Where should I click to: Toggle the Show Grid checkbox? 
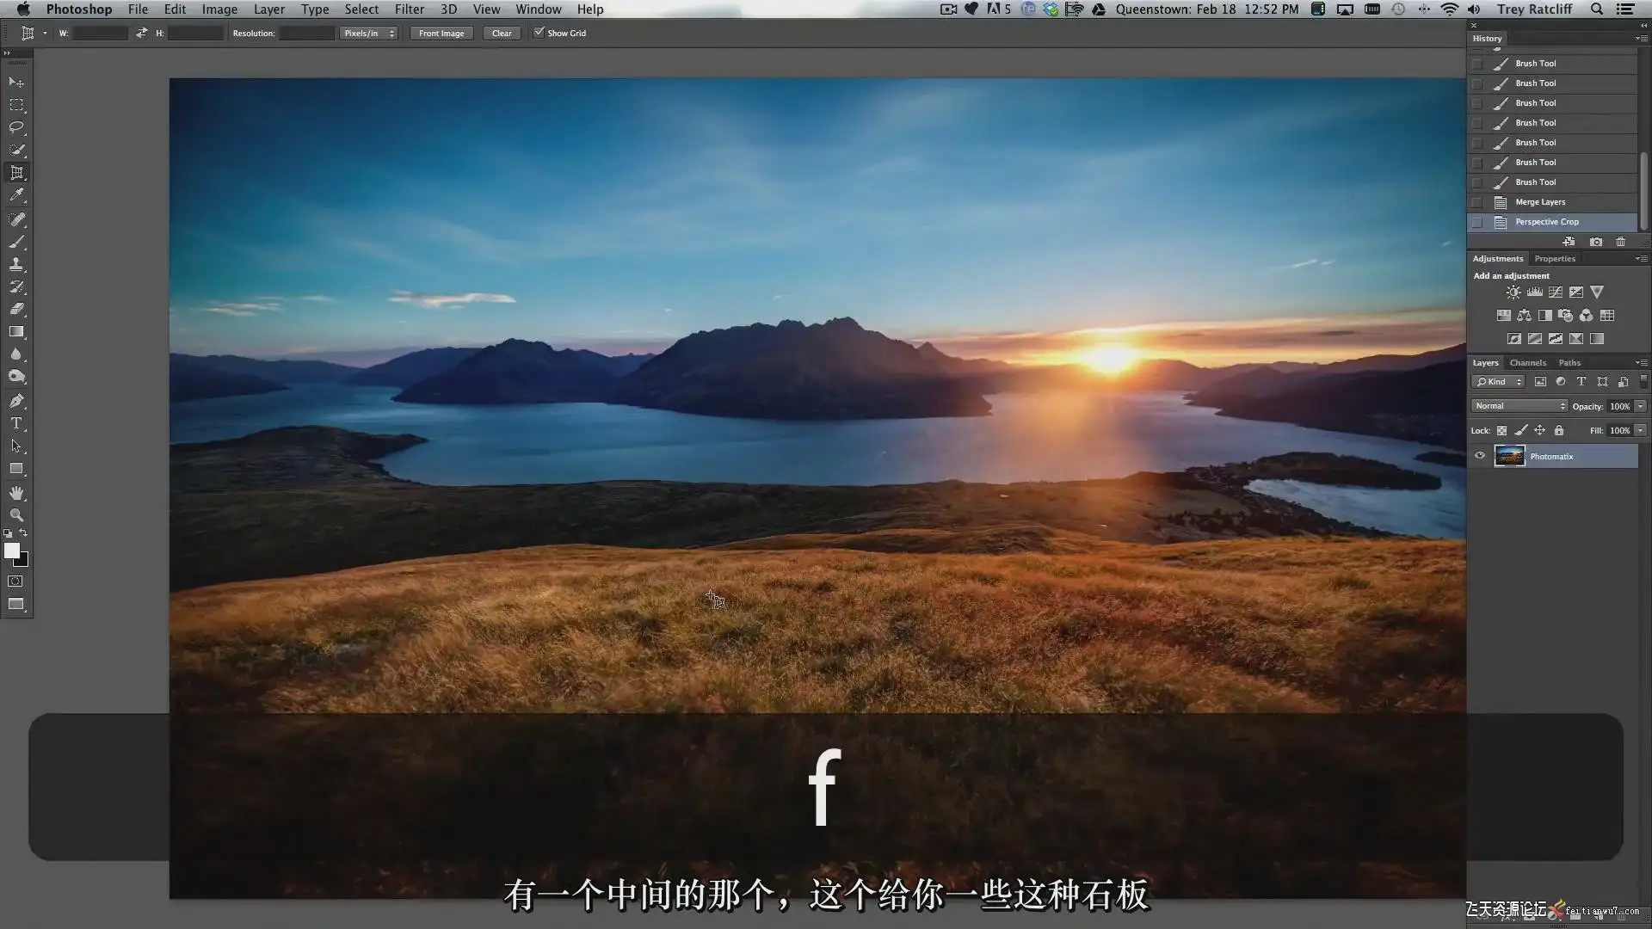[539, 33]
